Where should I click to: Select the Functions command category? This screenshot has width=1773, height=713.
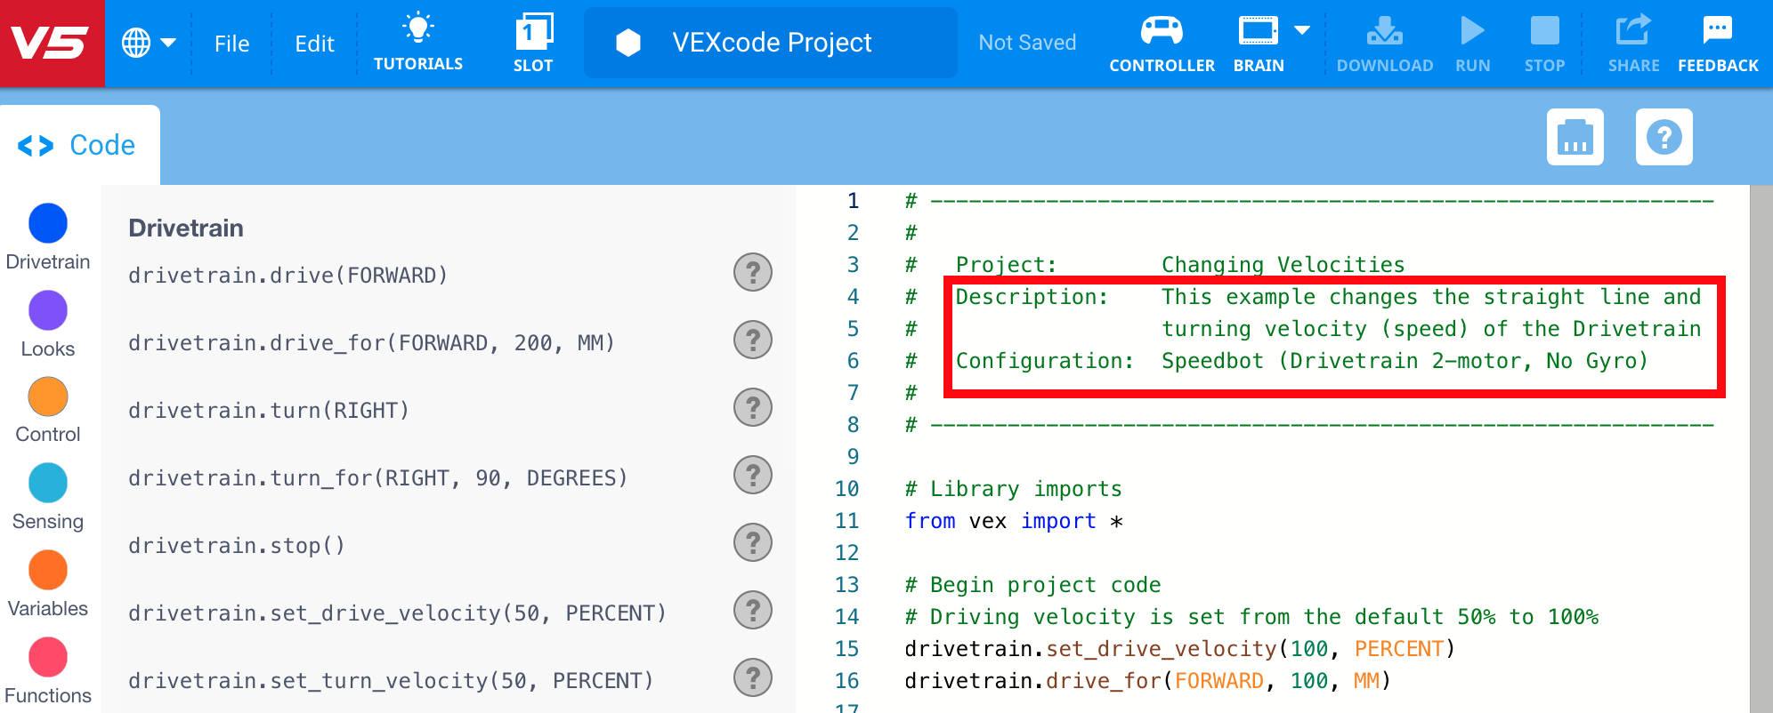coord(47,657)
